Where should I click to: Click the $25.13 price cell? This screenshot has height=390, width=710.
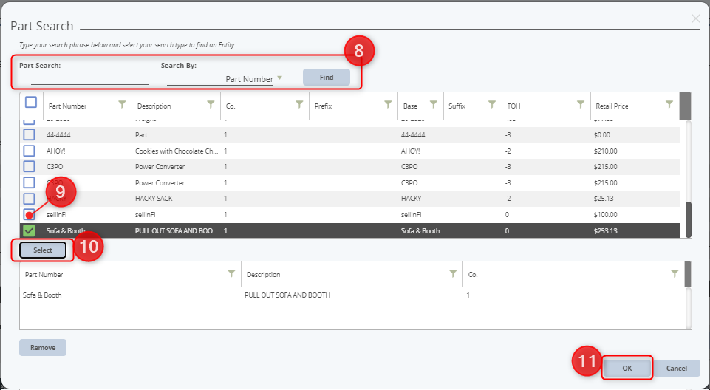point(604,199)
